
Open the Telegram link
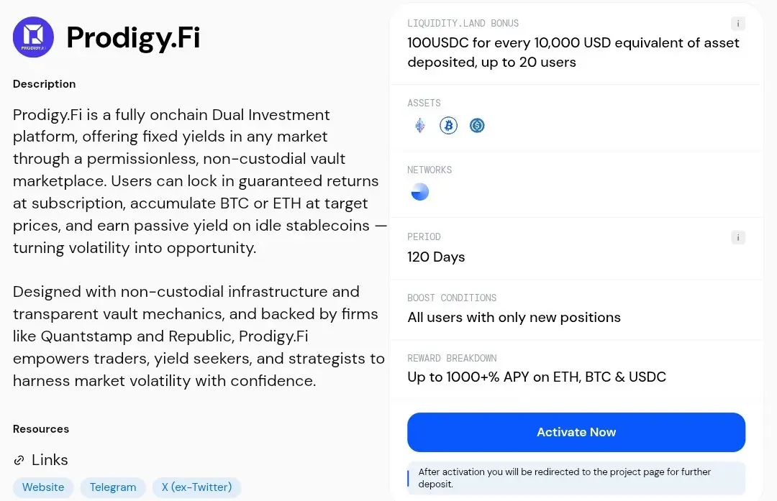(113, 487)
